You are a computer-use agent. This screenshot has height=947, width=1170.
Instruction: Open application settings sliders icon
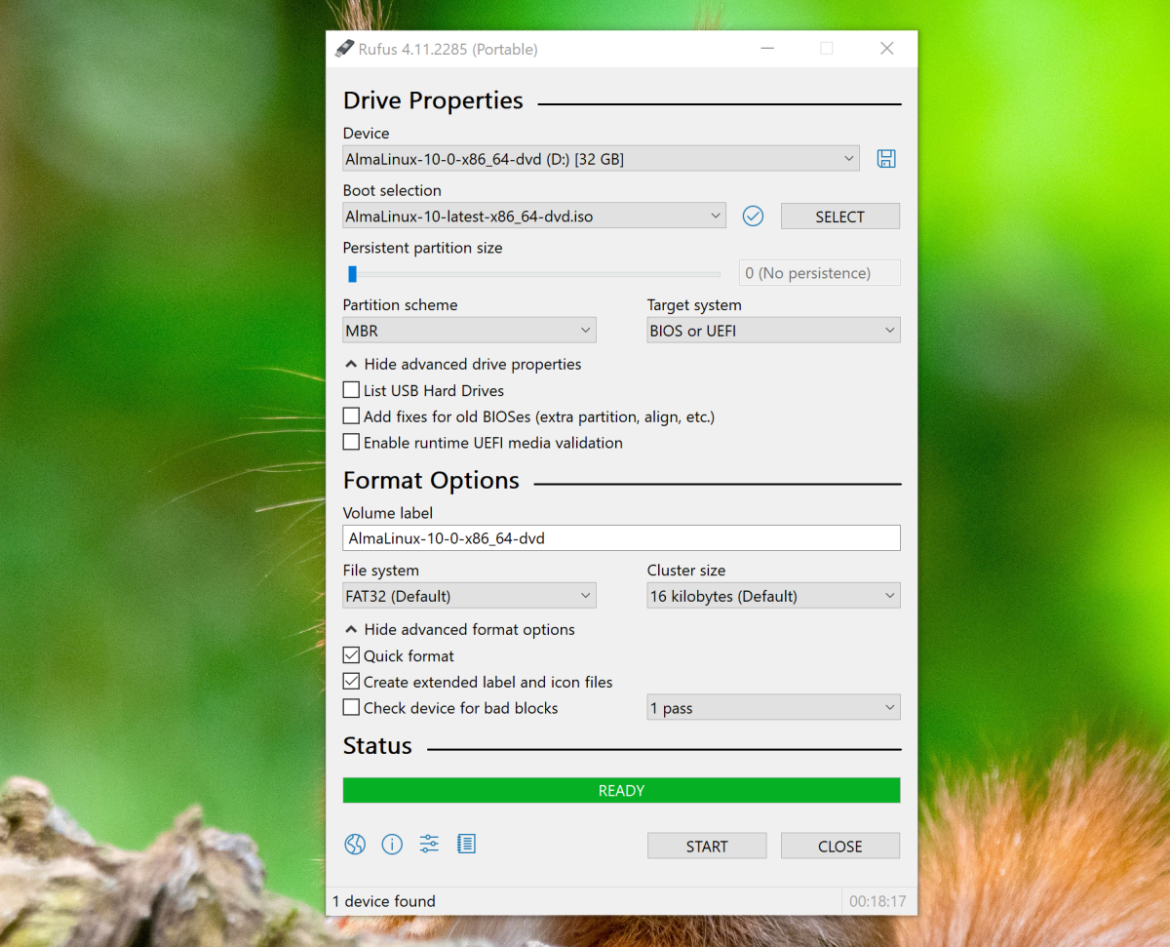(429, 845)
